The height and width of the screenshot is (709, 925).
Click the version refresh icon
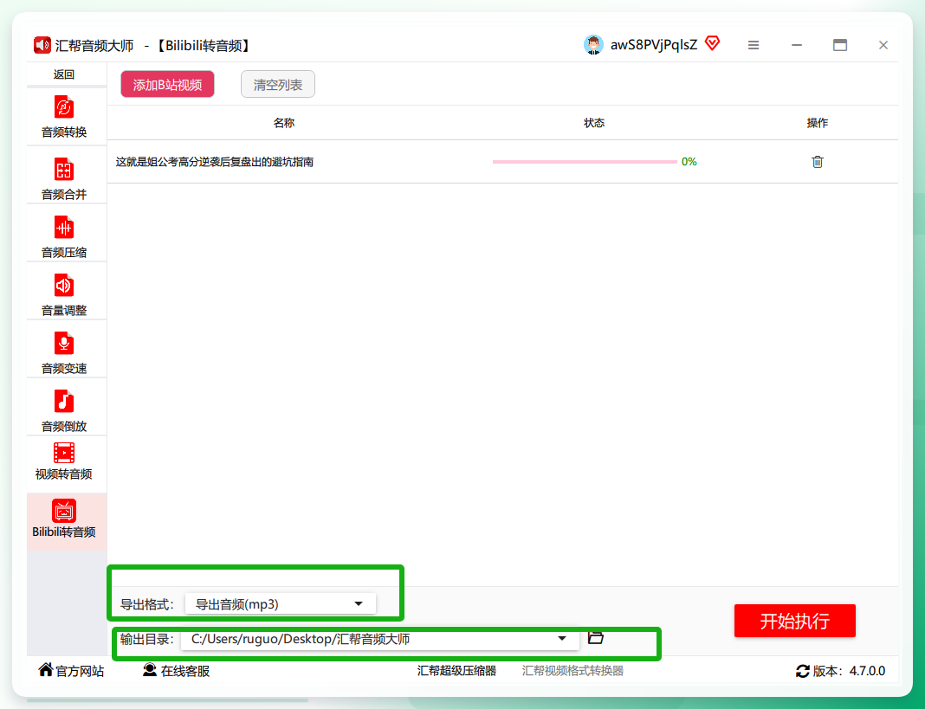coord(802,671)
